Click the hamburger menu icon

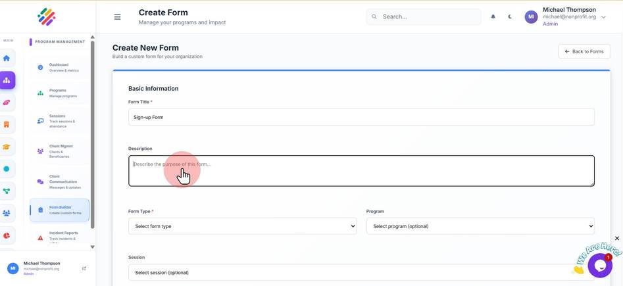[x=117, y=17]
